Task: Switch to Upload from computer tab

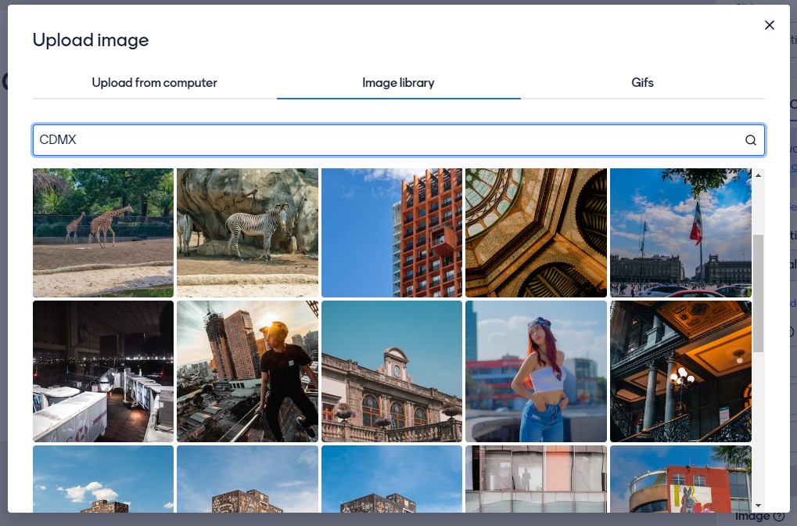Action: point(154,82)
